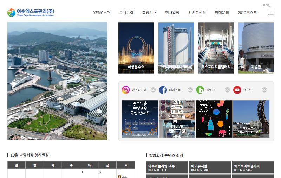Click the 유튜브 label

[x=248, y=90]
